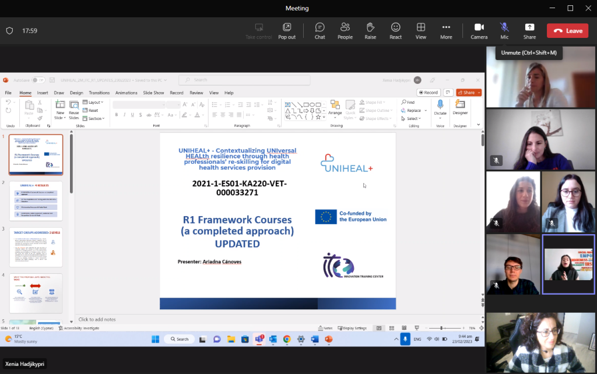Show the People participants list
The image size is (597, 374).
pos(345,31)
